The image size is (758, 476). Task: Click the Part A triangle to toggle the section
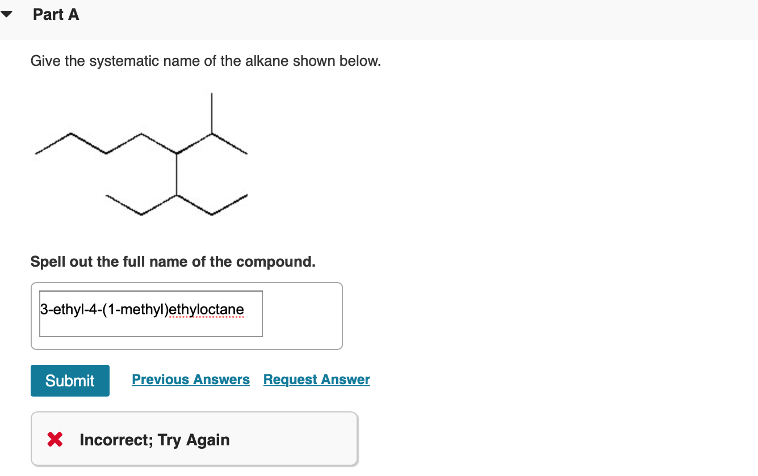coord(7,14)
